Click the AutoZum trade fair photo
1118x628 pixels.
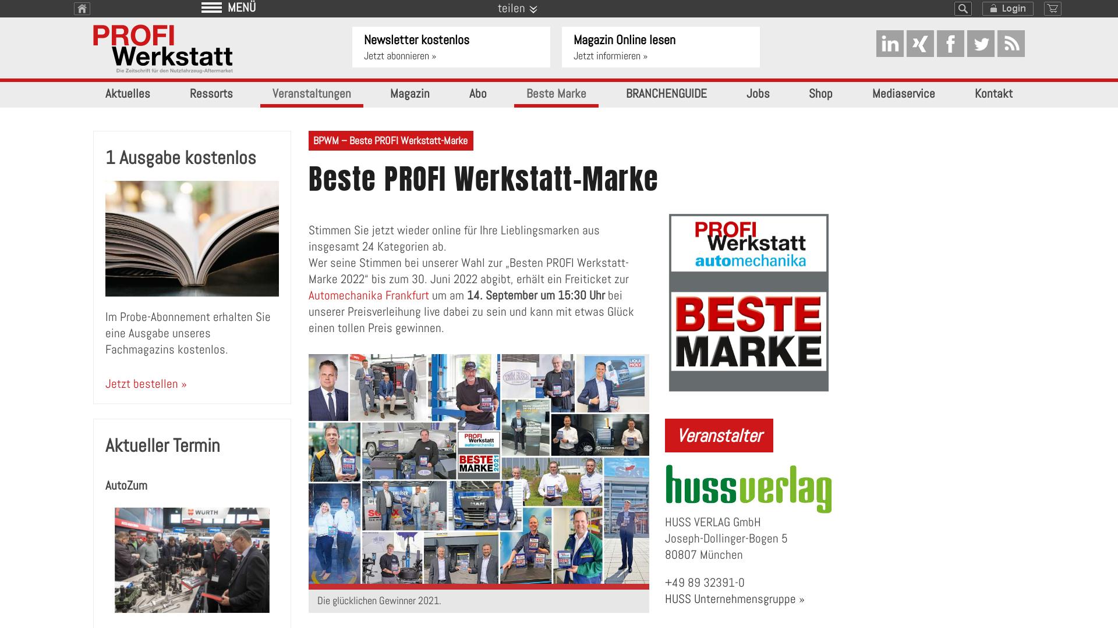tap(192, 560)
